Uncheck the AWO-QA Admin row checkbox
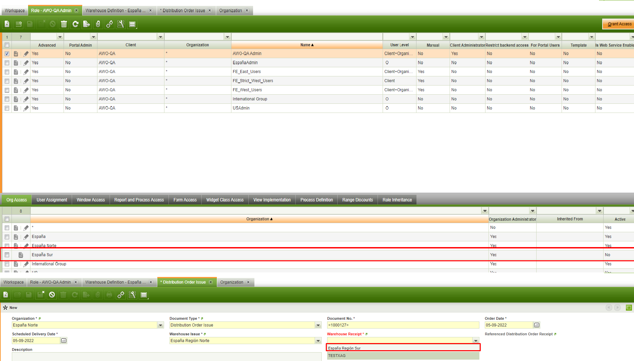Viewport: 634px width, 361px height. [x=7, y=54]
